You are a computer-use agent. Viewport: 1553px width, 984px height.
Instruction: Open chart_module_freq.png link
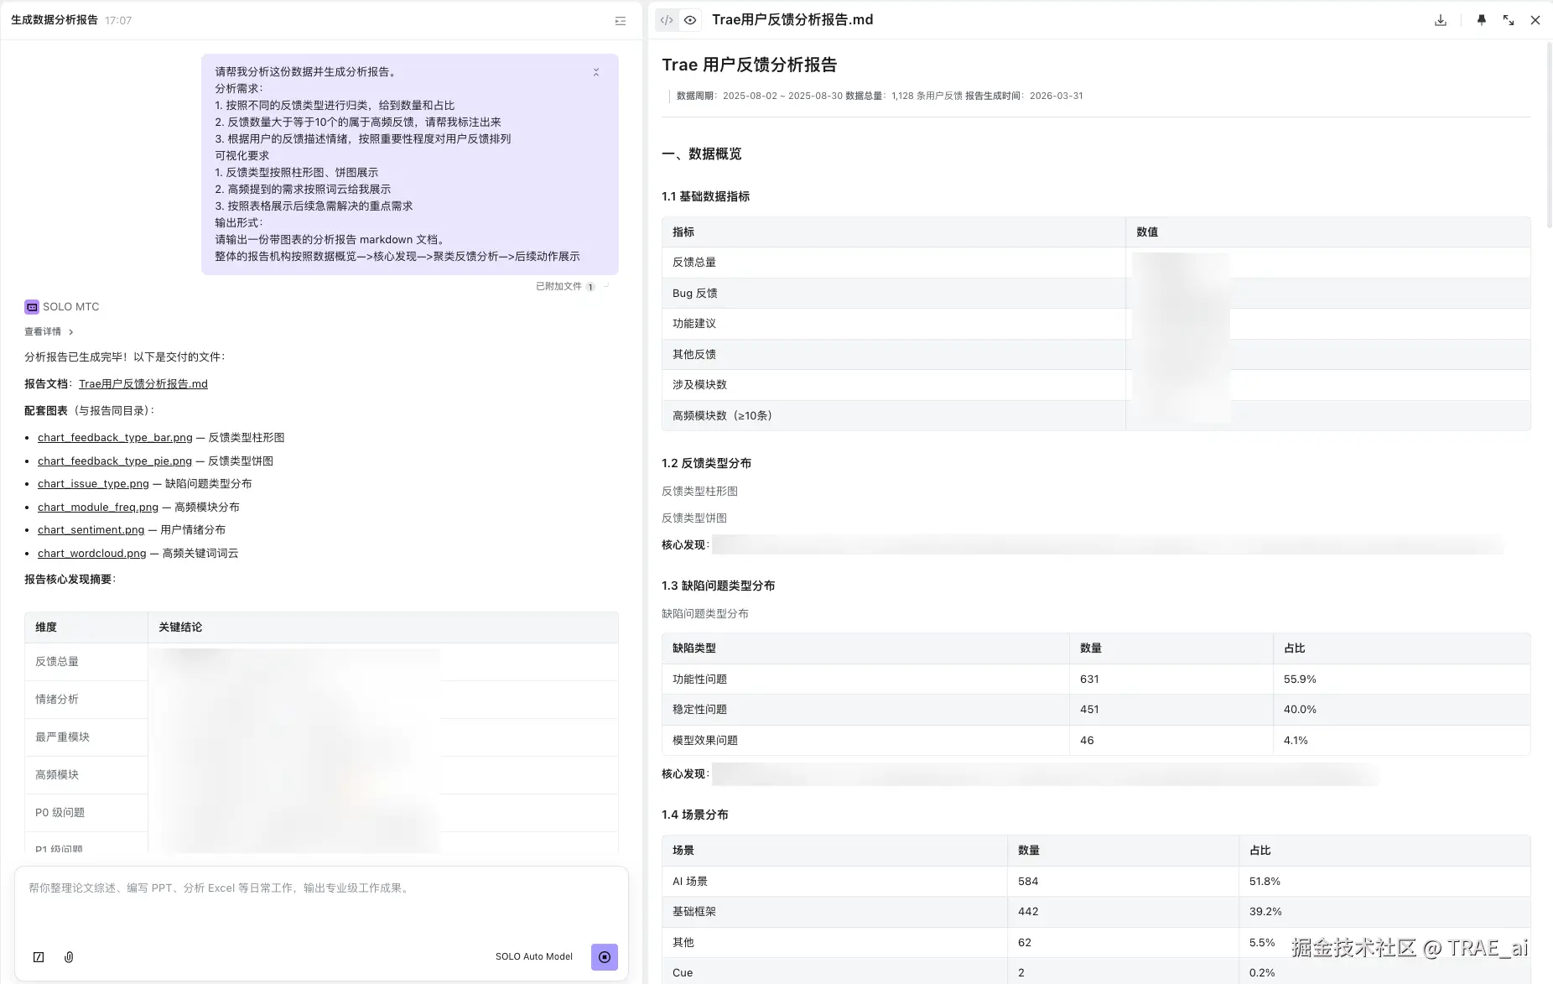click(x=98, y=508)
